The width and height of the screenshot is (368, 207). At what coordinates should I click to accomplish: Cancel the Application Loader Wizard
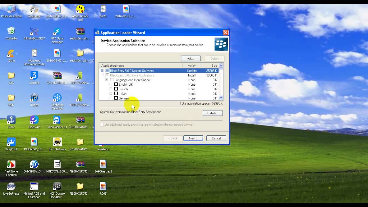(x=216, y=138)
